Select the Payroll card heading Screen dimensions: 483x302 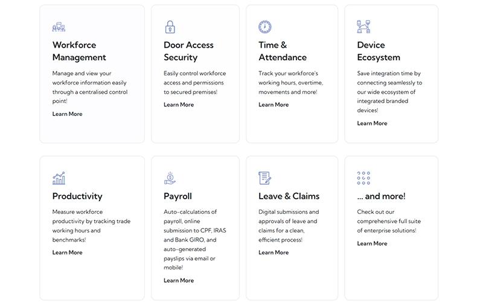(x=178, y=196)
